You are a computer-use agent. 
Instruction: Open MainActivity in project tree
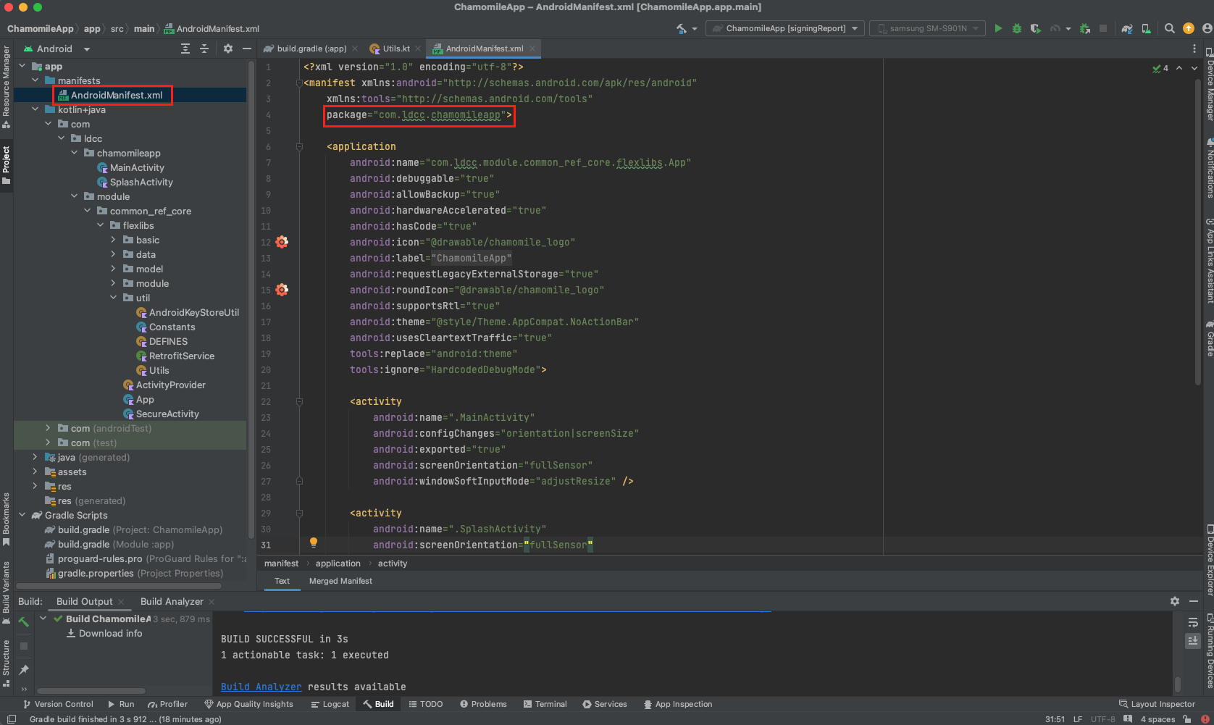coord(130,167)
